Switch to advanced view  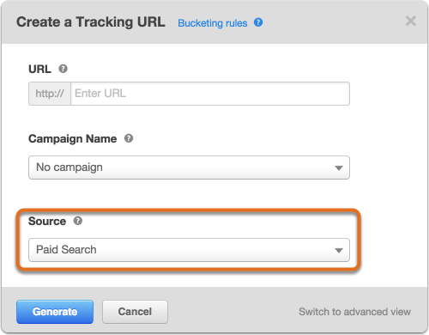[354, 312]
